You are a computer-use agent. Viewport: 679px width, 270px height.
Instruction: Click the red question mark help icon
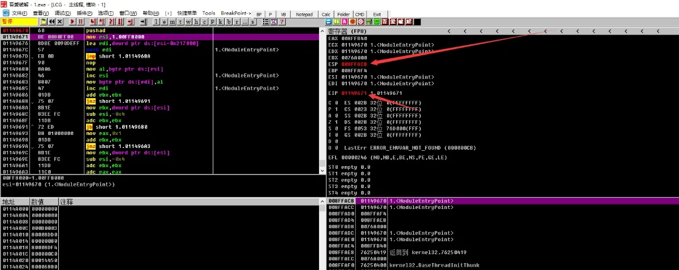point(282,21)
